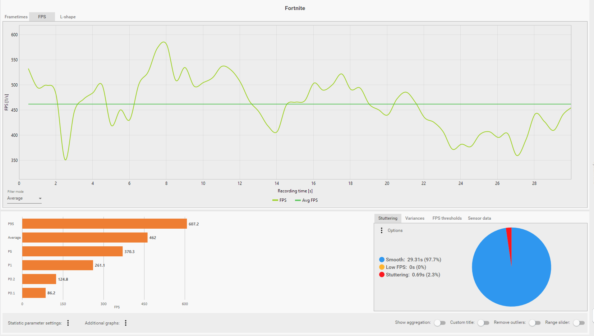Toggle the FPS legend entry
The image size is (594, 336).
click(x=280, y=200)
